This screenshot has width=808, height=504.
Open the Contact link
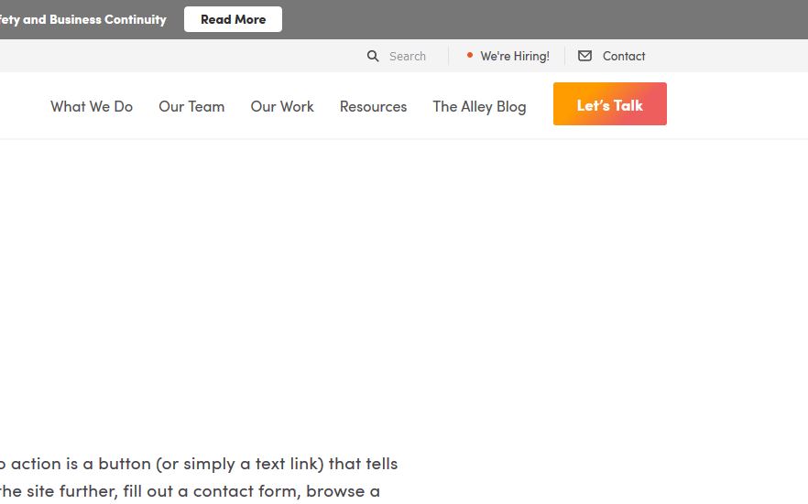624,56
